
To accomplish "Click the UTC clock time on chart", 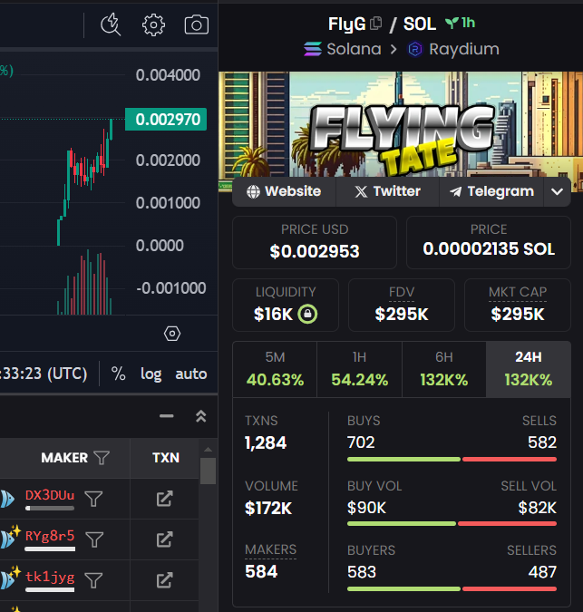I will pyautogui.click(x=44, y=374).
